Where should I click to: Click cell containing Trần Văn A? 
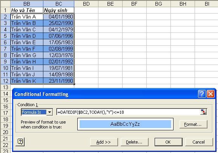(x=27, y=17)
